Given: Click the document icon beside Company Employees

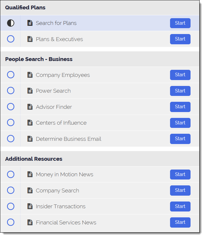Looking at the screenshot, I should coord(30,75).
